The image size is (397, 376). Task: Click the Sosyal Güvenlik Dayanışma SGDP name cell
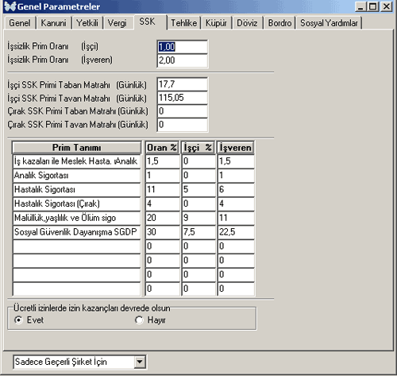[x=76, y=232]
